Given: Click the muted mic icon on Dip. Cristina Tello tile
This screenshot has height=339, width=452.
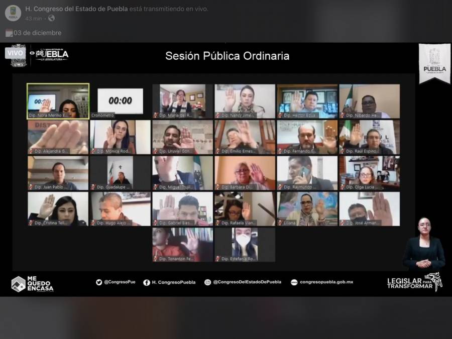Looking at the screenshot, I should 31,223.
